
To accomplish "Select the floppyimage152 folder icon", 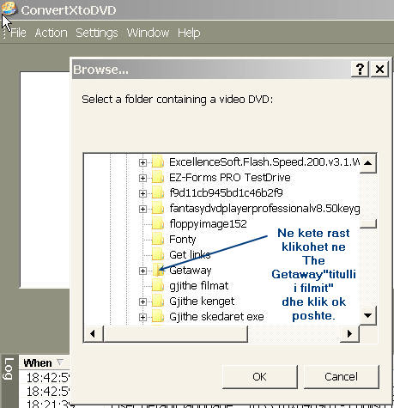I will pos(158,223).
